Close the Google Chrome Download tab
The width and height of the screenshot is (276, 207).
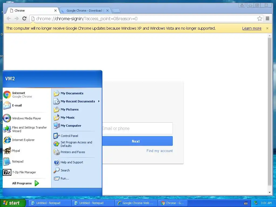point(108,11)
